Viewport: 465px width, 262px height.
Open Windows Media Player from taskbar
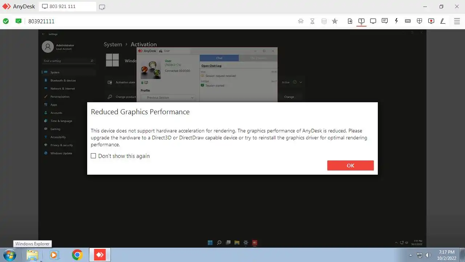[54, 255]
